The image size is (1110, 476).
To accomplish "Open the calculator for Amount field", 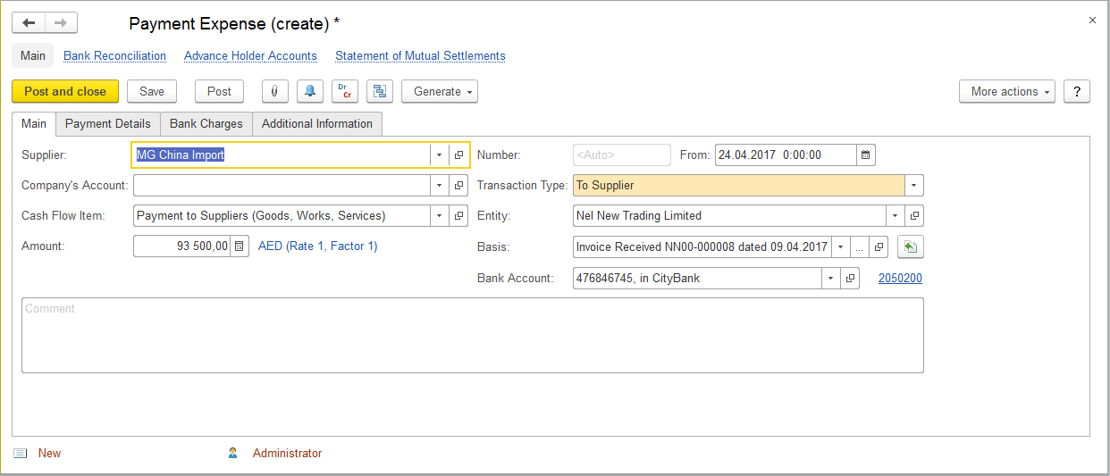I will point(240,246).
